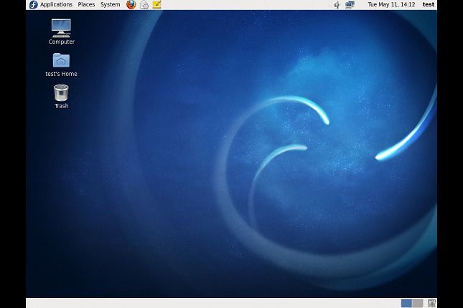Open the sticky notes launcher icon
Screen dimensions: 463x308
click(156, 4)
